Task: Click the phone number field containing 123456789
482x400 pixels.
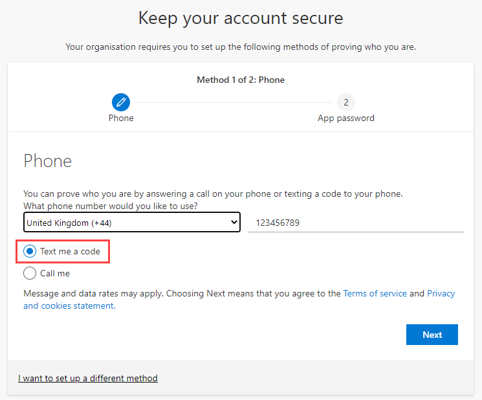Action: pos(355,222)
